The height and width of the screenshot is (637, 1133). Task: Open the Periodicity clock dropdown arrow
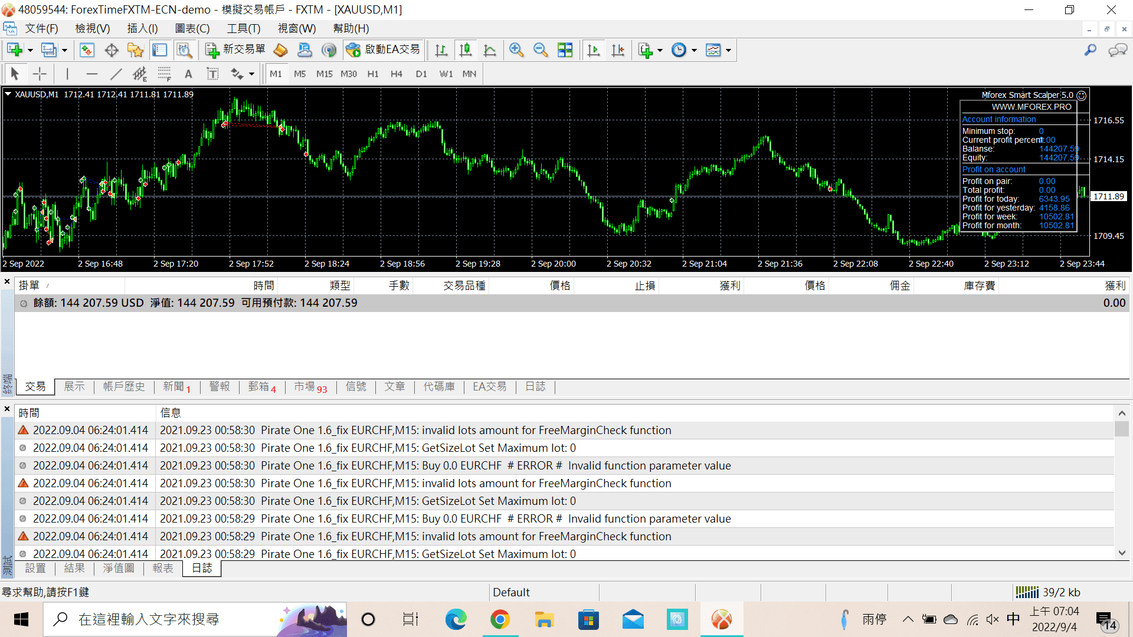click(694, 50)
